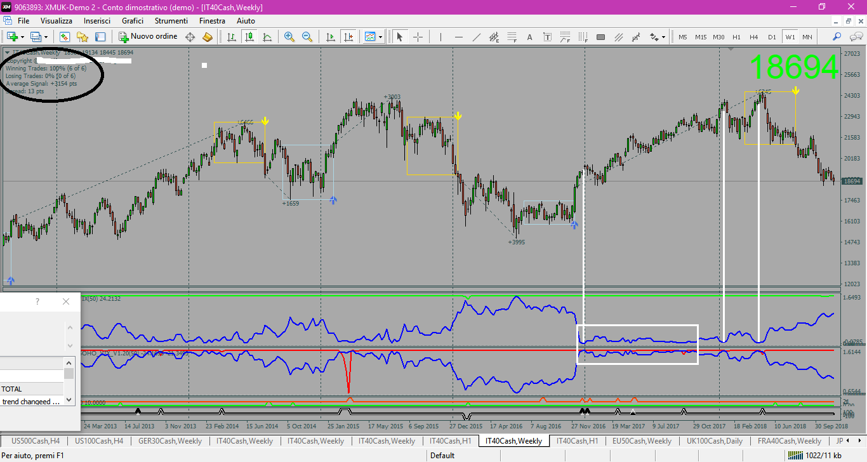The height and width of the screenshot is (462, 867).
Task: Switch chart to bar chart
Action: [x=232, y=37]
